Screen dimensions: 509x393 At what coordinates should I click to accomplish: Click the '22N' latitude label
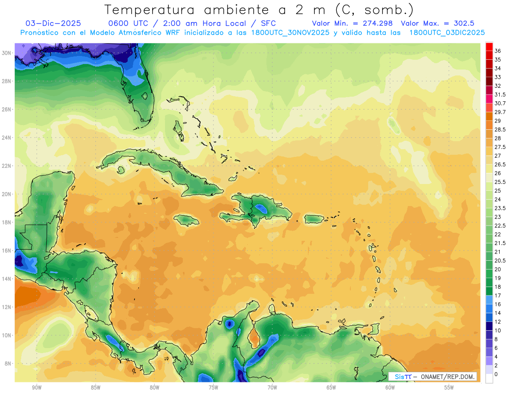click(7, 166)
